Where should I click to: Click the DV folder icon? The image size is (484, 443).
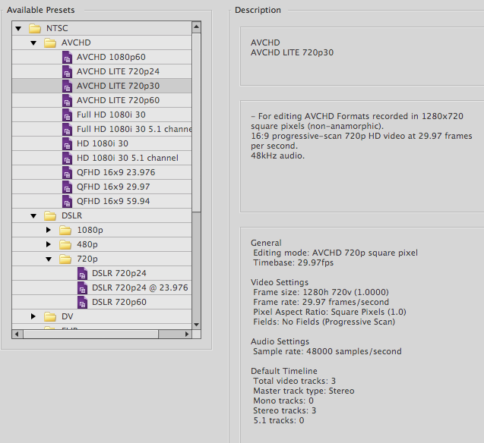pos(50,316)
